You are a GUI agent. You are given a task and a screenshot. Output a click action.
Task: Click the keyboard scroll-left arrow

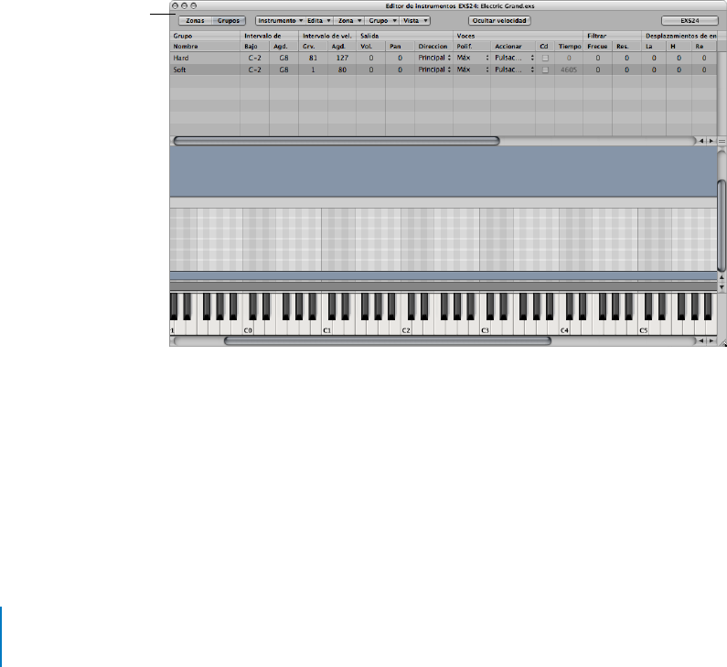coord(701,341)
